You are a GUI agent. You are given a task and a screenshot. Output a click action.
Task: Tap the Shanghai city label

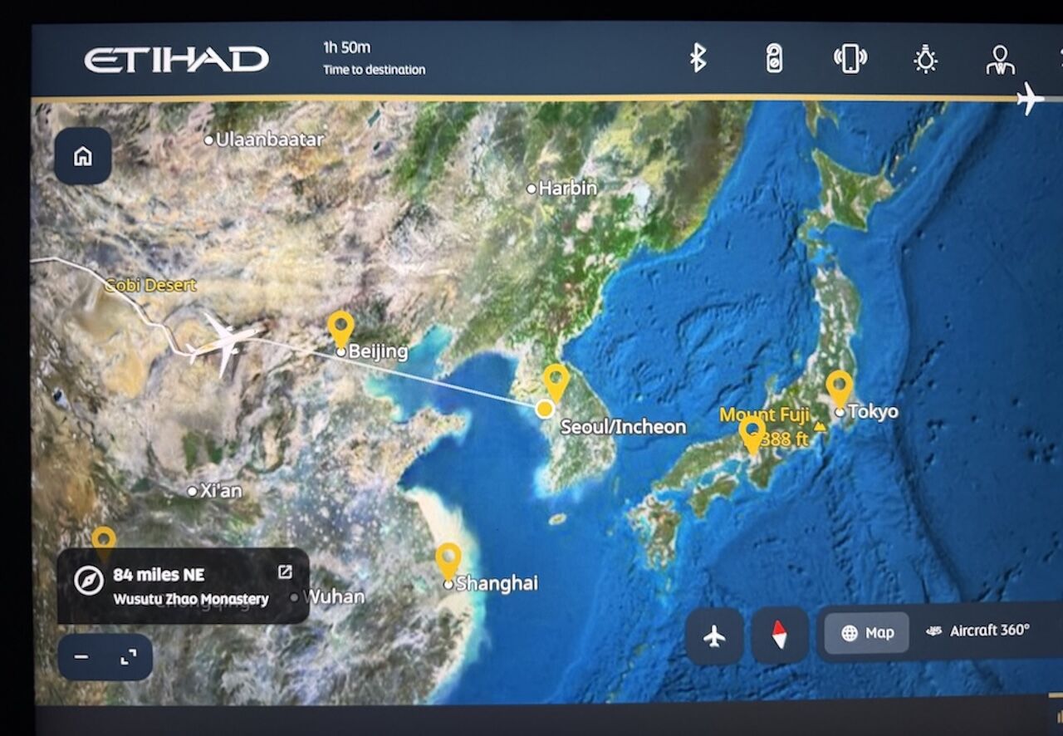(x=497, y=584)
